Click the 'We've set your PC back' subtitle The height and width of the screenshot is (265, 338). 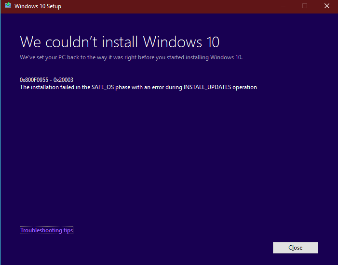pyautogui.click(x=131, y=57)
